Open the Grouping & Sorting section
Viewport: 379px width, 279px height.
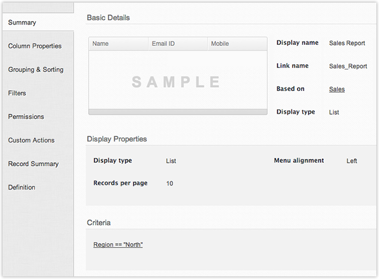[x=36, y=69]
